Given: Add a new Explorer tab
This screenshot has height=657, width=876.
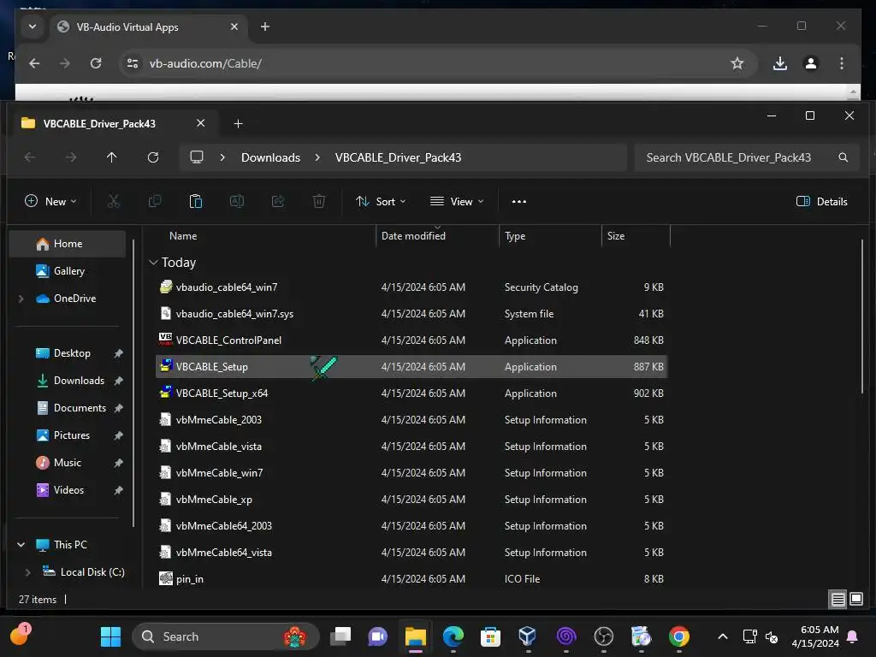Looking at the screenshot, I should 238,123.
